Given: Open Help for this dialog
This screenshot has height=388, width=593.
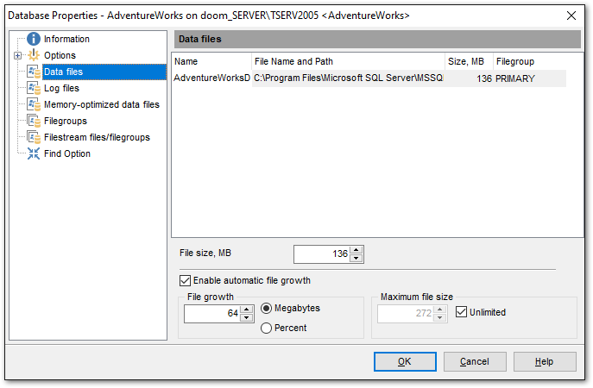Looking at the screenshot, I should click(545, 362).
